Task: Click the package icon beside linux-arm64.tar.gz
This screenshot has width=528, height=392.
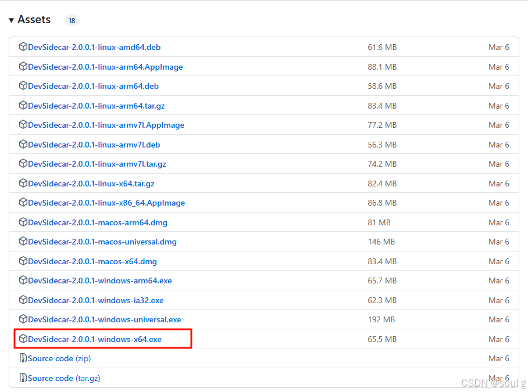Action: coord(23,106)
